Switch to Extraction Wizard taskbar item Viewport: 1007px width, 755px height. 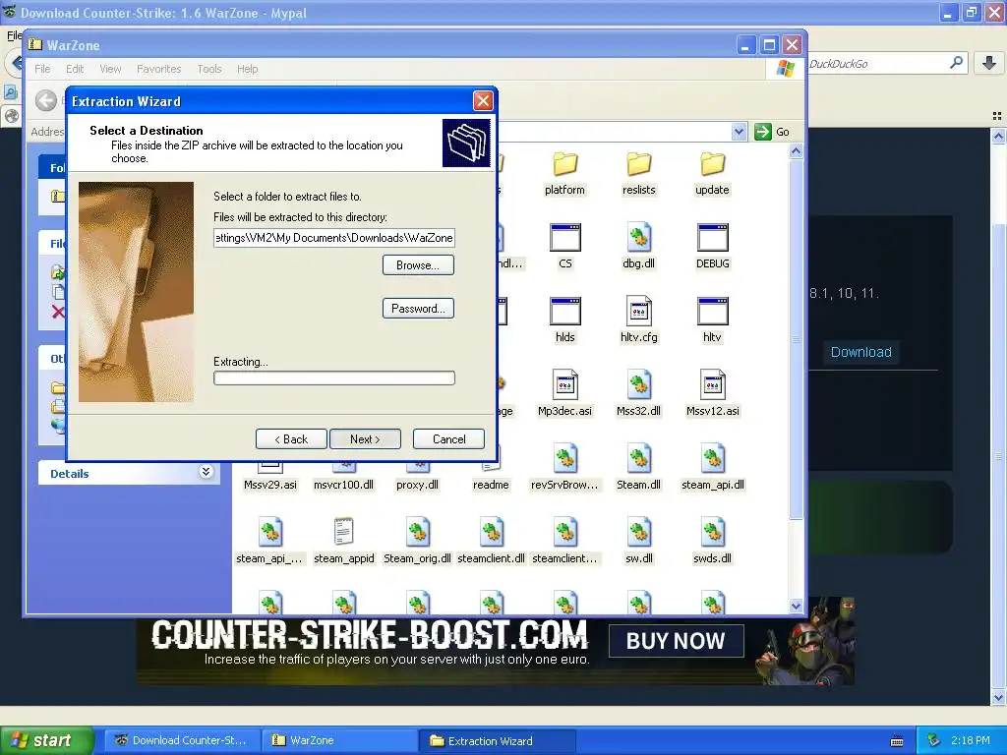click(498, 740)
